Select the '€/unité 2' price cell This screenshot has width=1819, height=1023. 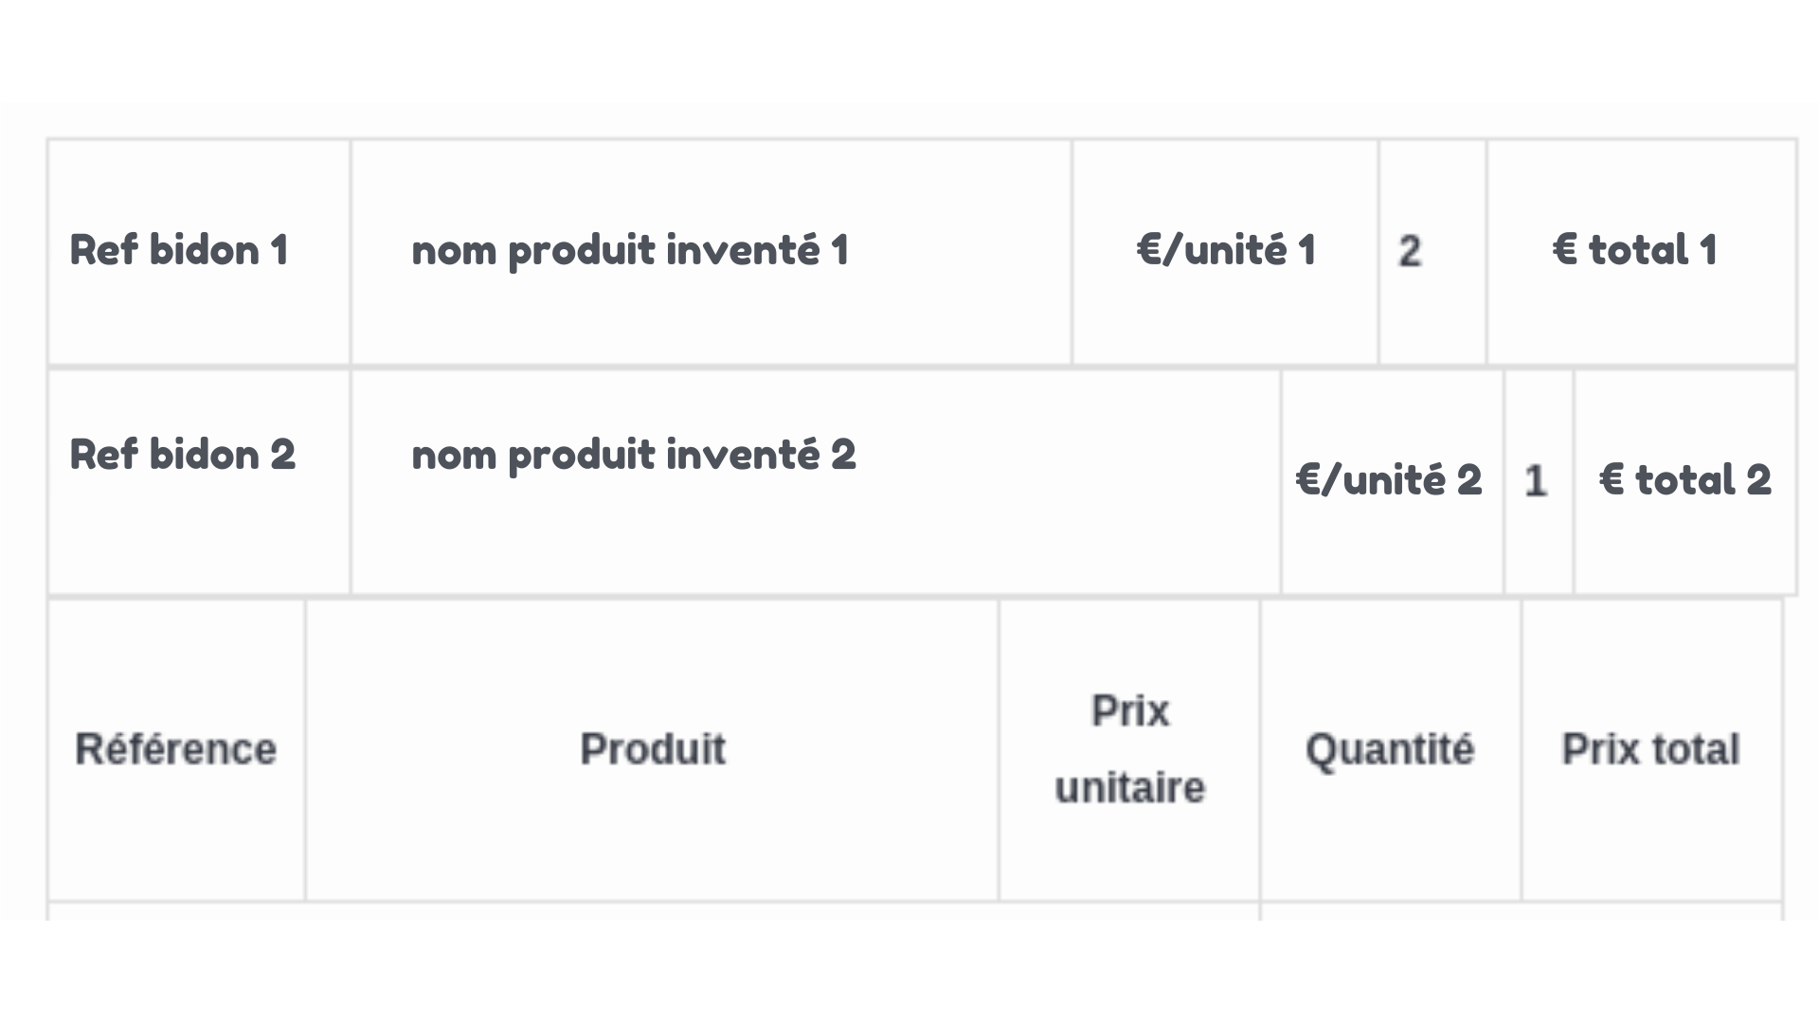(x=1389, y=480)
